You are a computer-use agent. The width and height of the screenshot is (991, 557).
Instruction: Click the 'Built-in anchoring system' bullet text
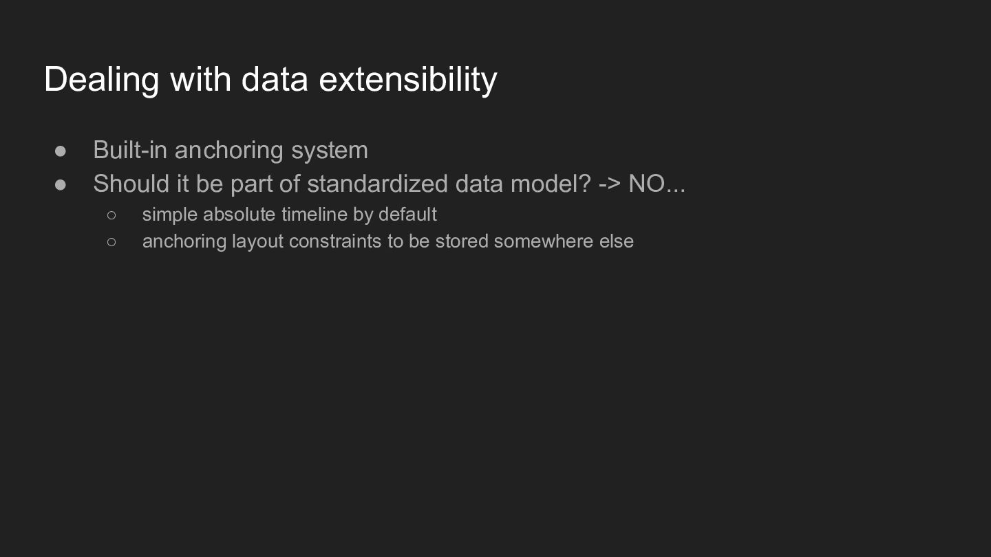[231, 150]
